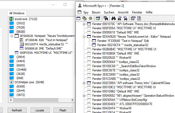Select Fenster 00420AF4 WorkerW row
175x113 pixels.
click(112, 108)
